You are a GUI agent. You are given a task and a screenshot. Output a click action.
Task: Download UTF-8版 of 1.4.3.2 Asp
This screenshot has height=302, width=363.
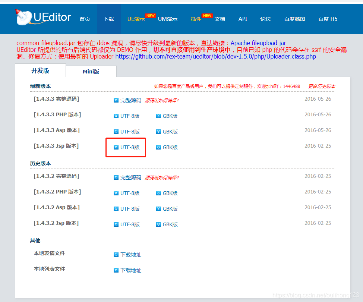point(130,209)
